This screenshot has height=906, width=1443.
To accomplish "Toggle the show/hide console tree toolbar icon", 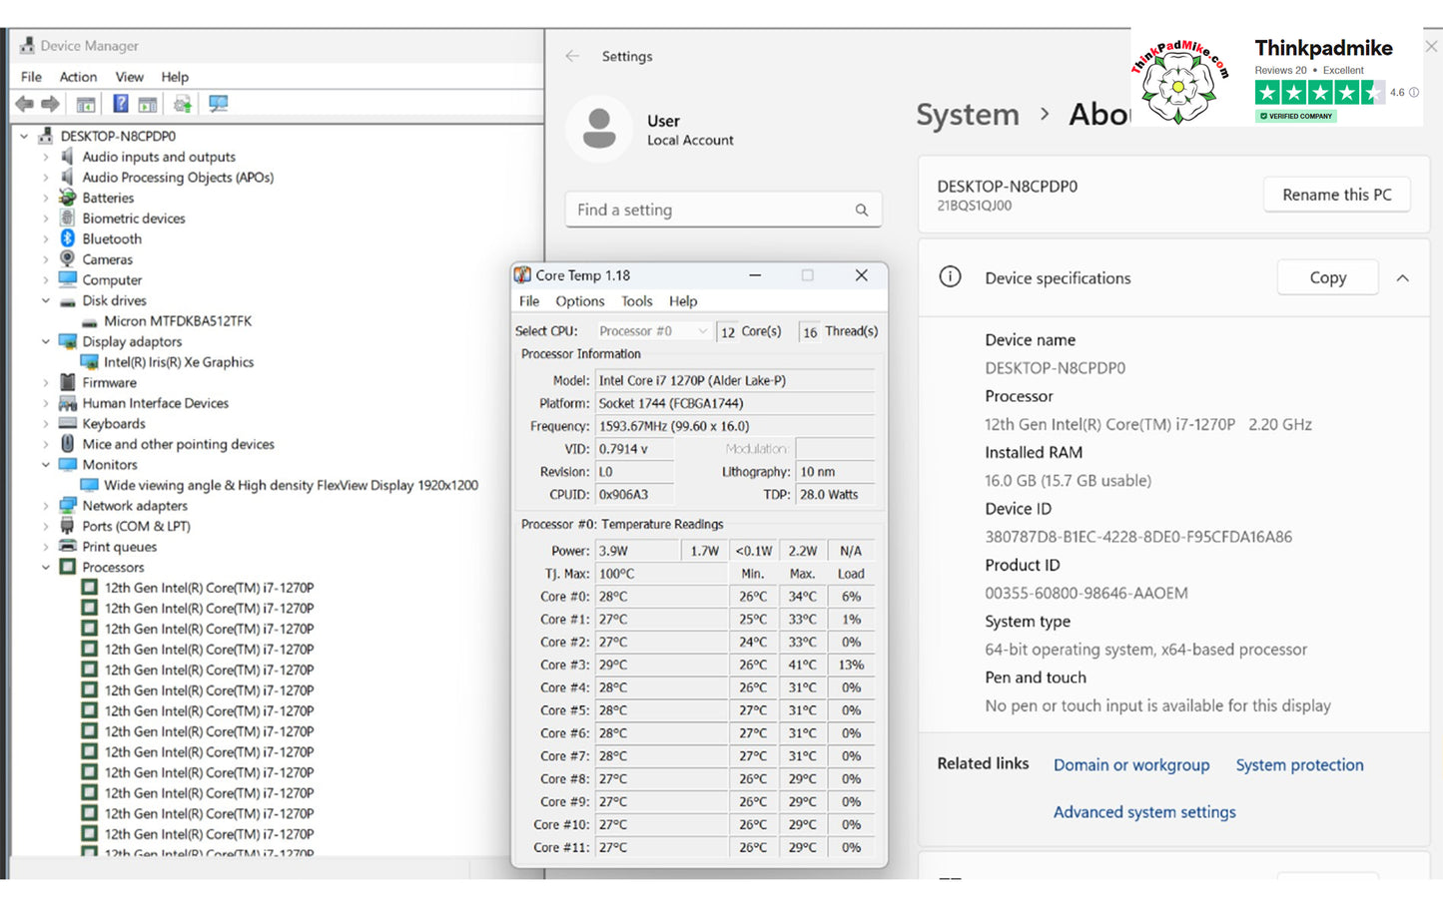I will tap(86, 104).
